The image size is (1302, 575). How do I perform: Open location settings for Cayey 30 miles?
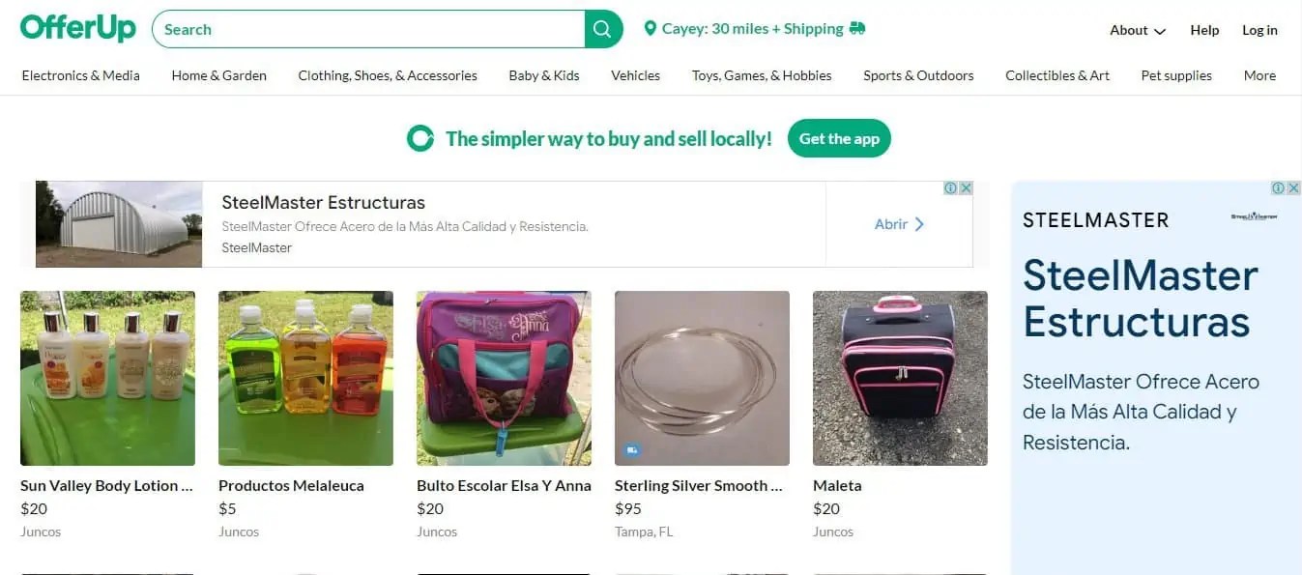click(x=754, y=28)
